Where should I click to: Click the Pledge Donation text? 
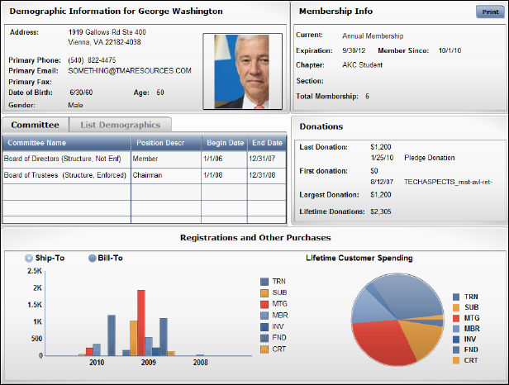pos(429,158)
